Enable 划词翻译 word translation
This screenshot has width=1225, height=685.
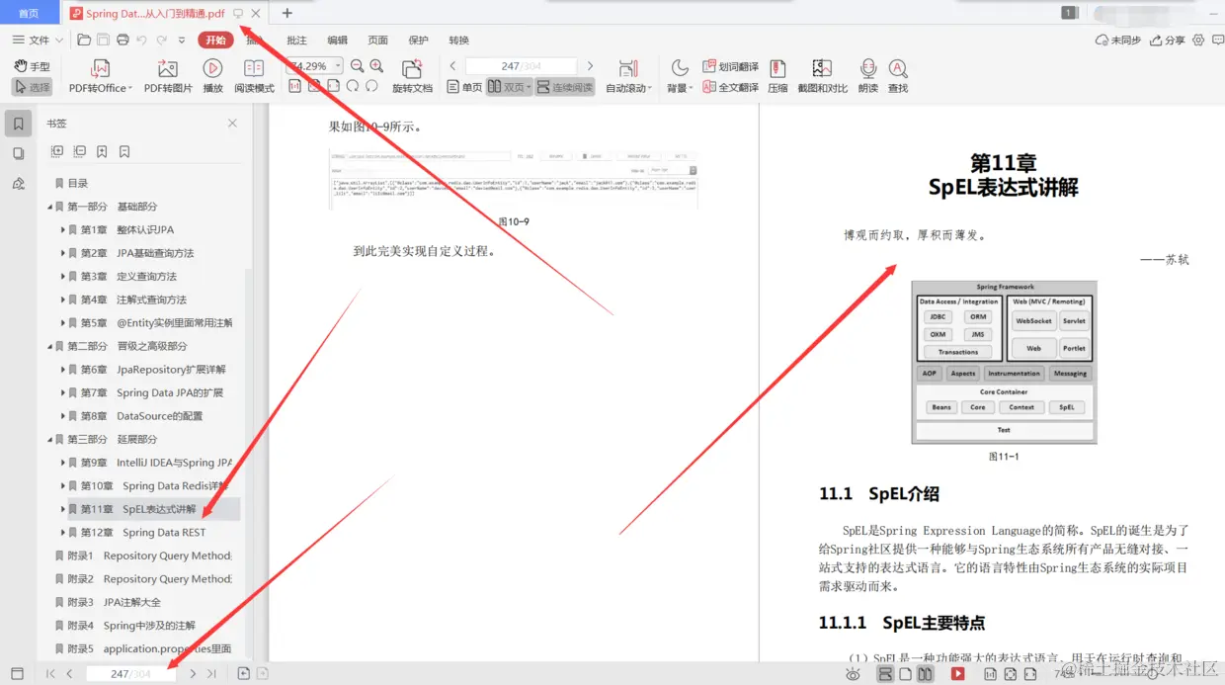pyautogui.click(x=731, y=66)
